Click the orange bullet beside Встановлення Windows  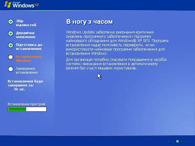click(11, 57)
